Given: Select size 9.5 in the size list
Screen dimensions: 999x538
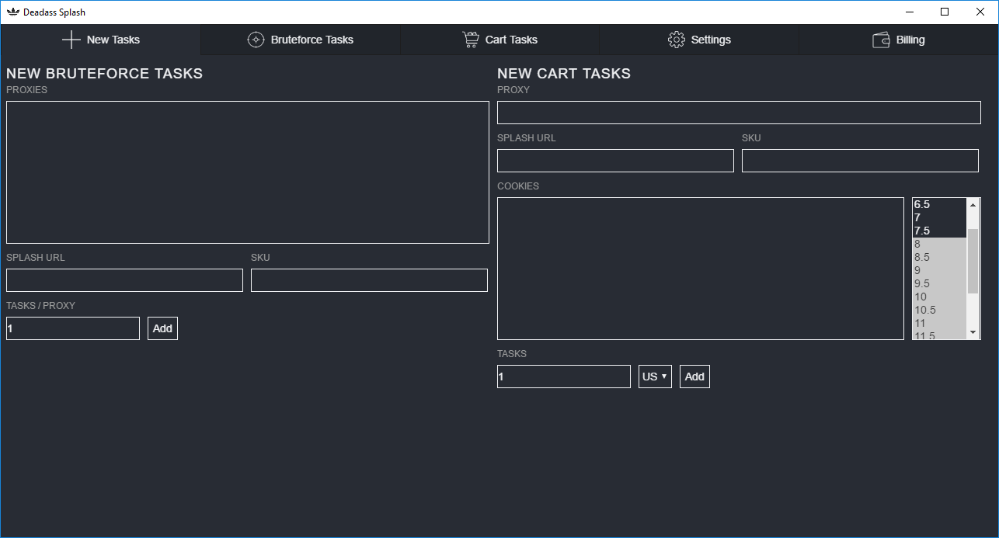Looking at the screenshot, I should [939, 283].
